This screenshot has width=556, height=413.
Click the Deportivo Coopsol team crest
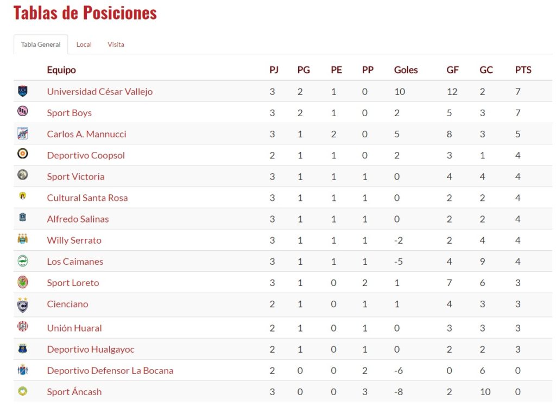(x=23, y=154)
